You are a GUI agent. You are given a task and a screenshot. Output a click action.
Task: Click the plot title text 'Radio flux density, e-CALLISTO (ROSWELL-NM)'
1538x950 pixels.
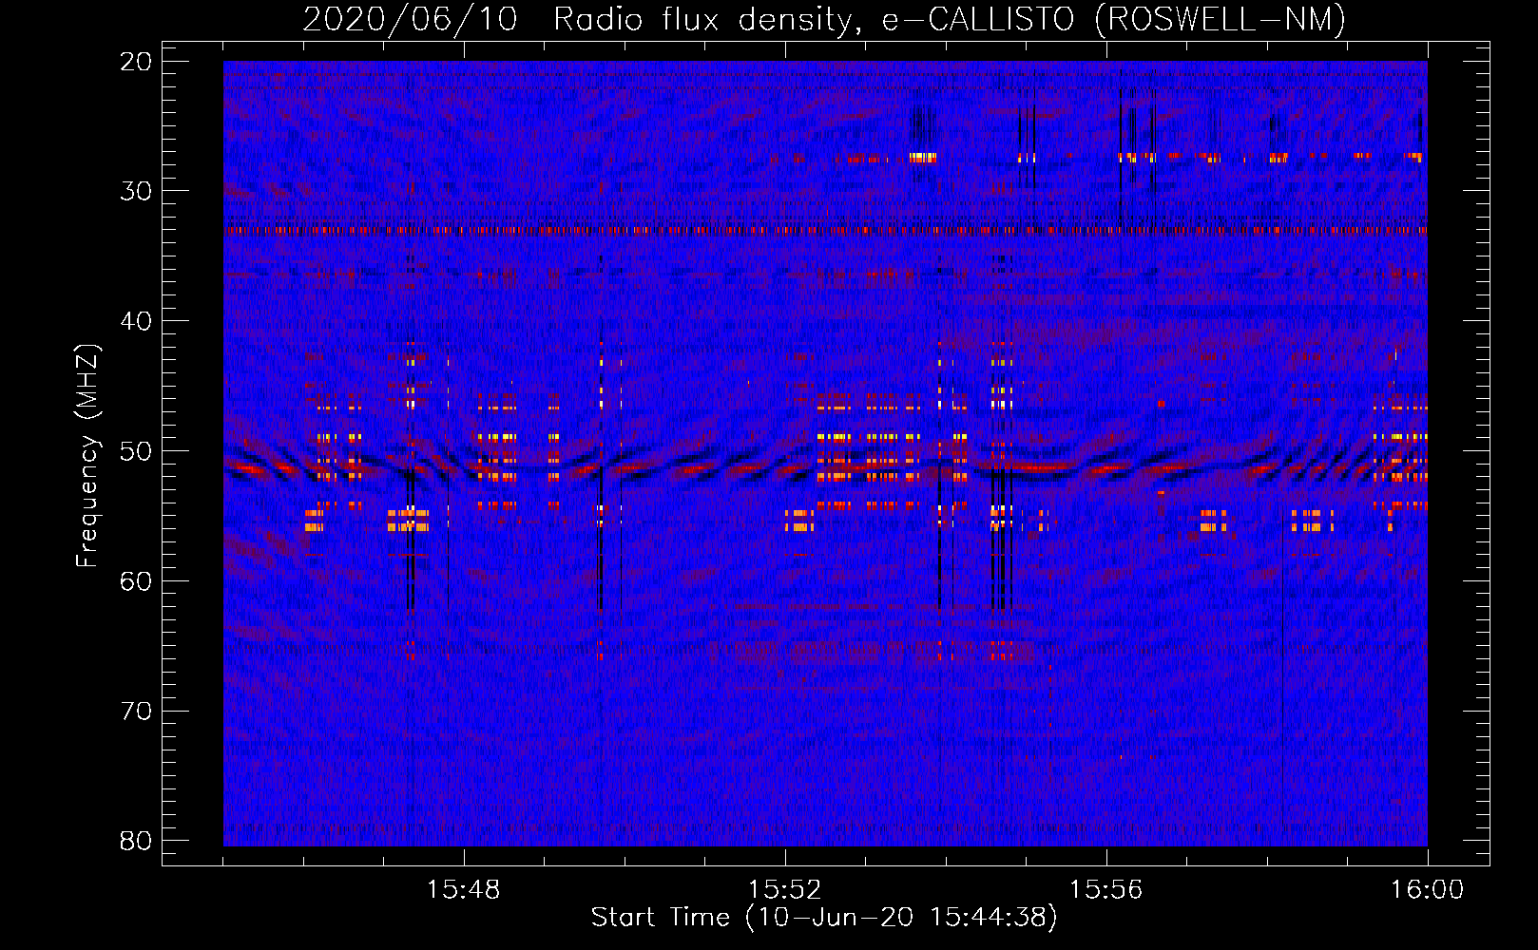[x=949, y=19]
